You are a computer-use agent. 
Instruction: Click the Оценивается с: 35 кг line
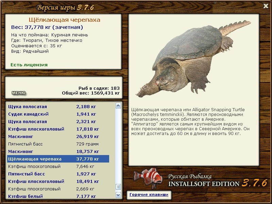pyautogui.click(x=37, y=46)
